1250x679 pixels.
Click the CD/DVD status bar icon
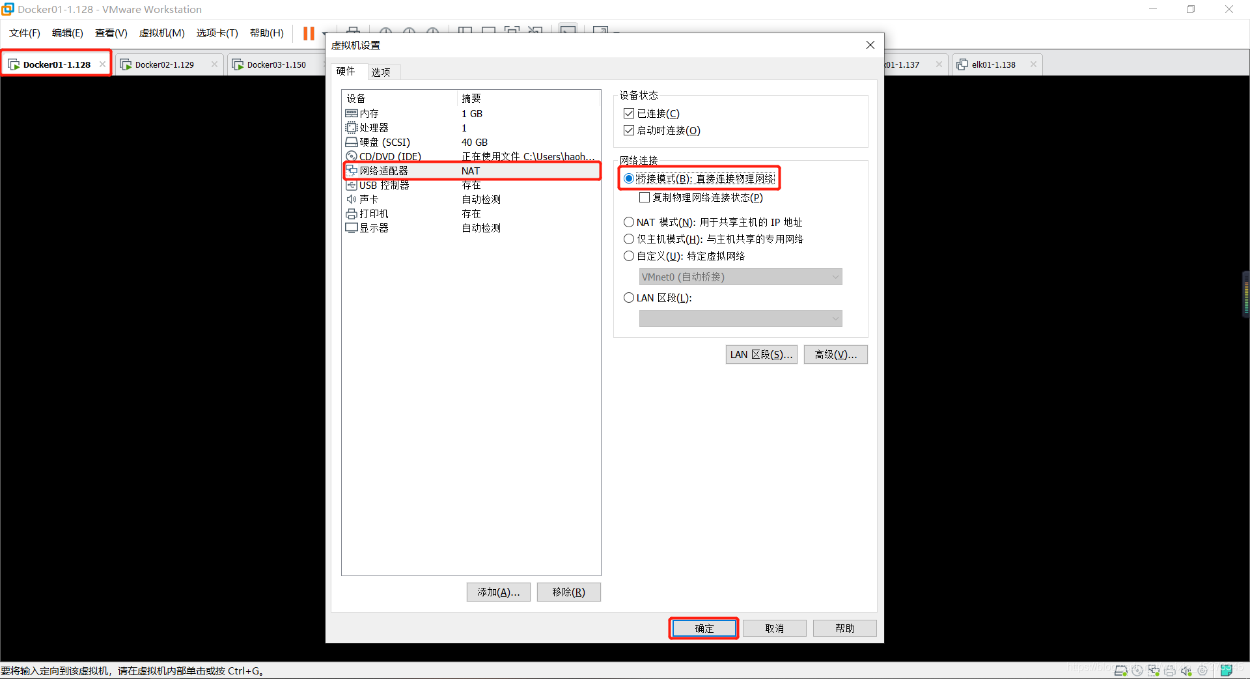click(1137, 671)
